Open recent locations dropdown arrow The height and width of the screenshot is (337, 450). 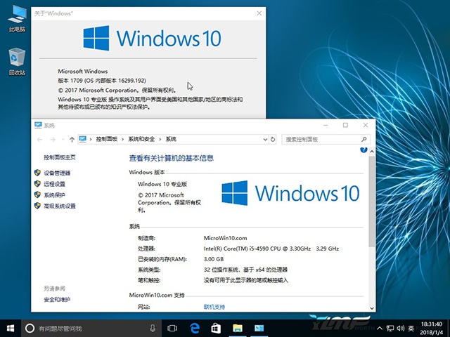[x=63, y=140]
